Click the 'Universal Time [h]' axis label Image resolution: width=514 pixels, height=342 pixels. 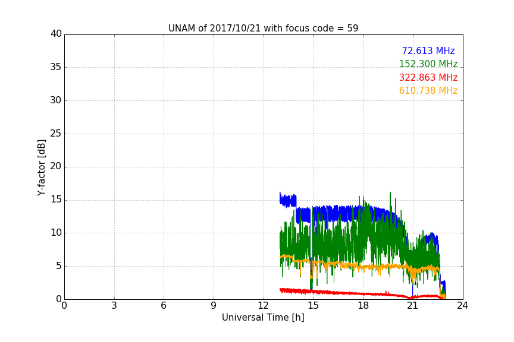pyautogui.click(x=263, y=318)
